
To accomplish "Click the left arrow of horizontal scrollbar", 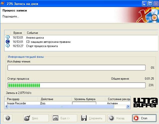I will 7,107.
